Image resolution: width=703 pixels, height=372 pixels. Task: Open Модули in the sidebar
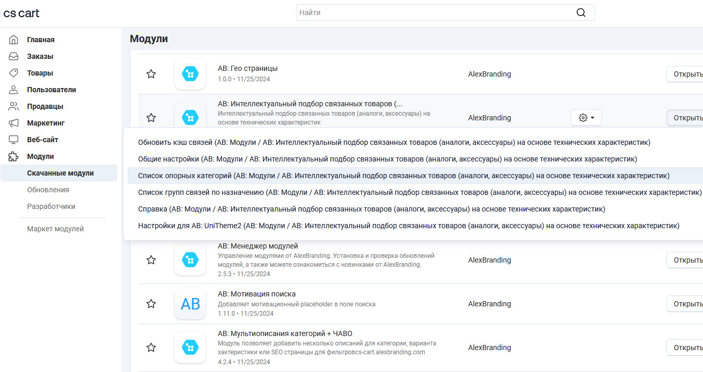41,156
